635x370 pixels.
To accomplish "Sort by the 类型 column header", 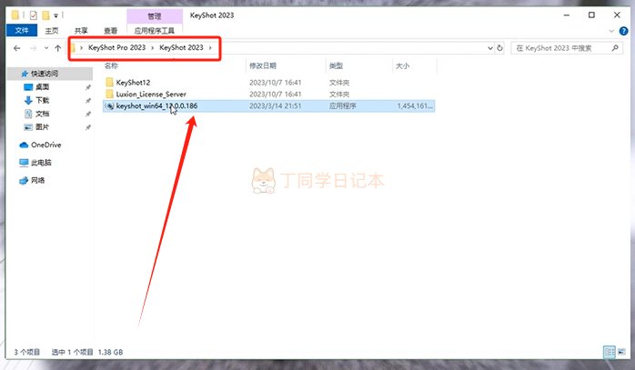I will [336, 65].
